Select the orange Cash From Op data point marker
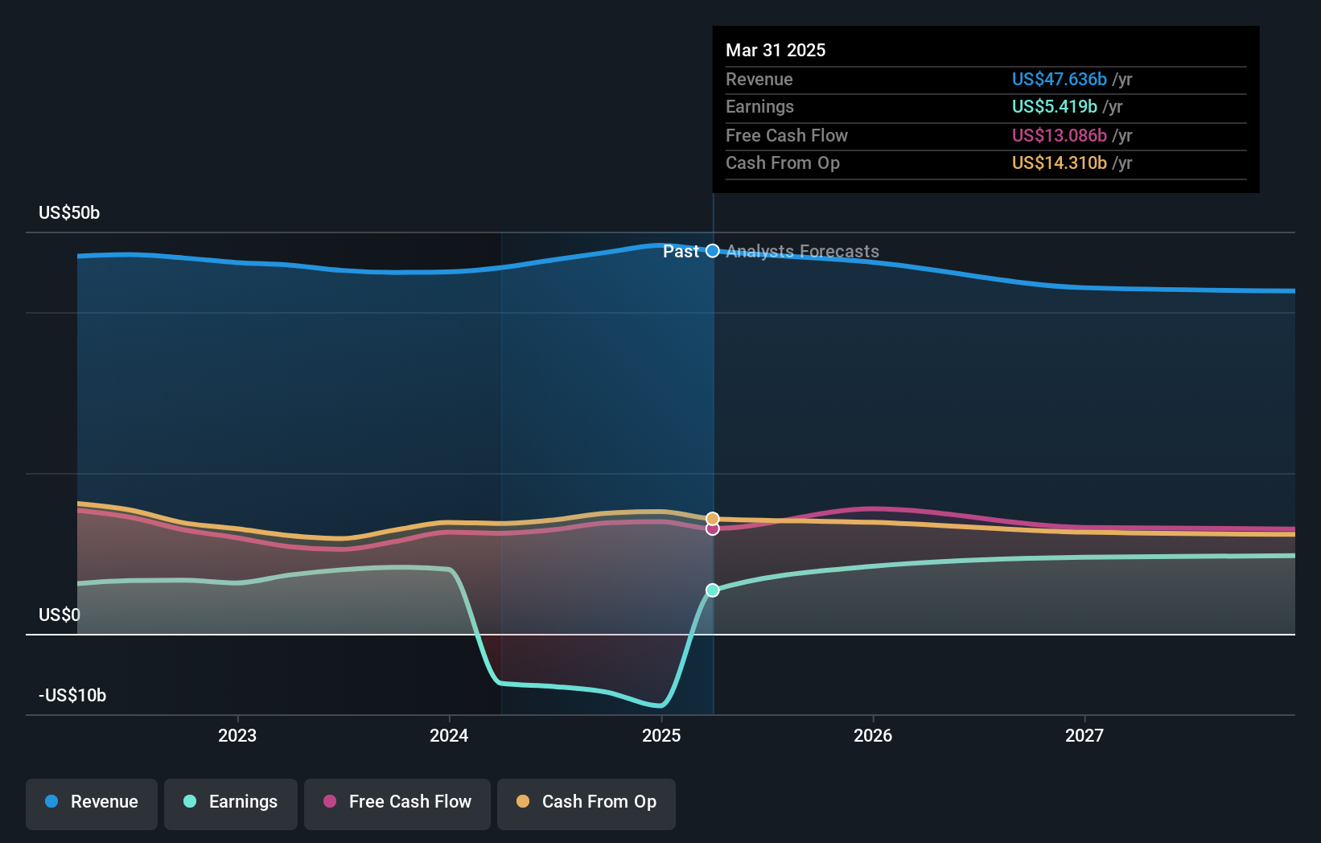Viewport: 1321px width, 843px height. pos(713,519)
